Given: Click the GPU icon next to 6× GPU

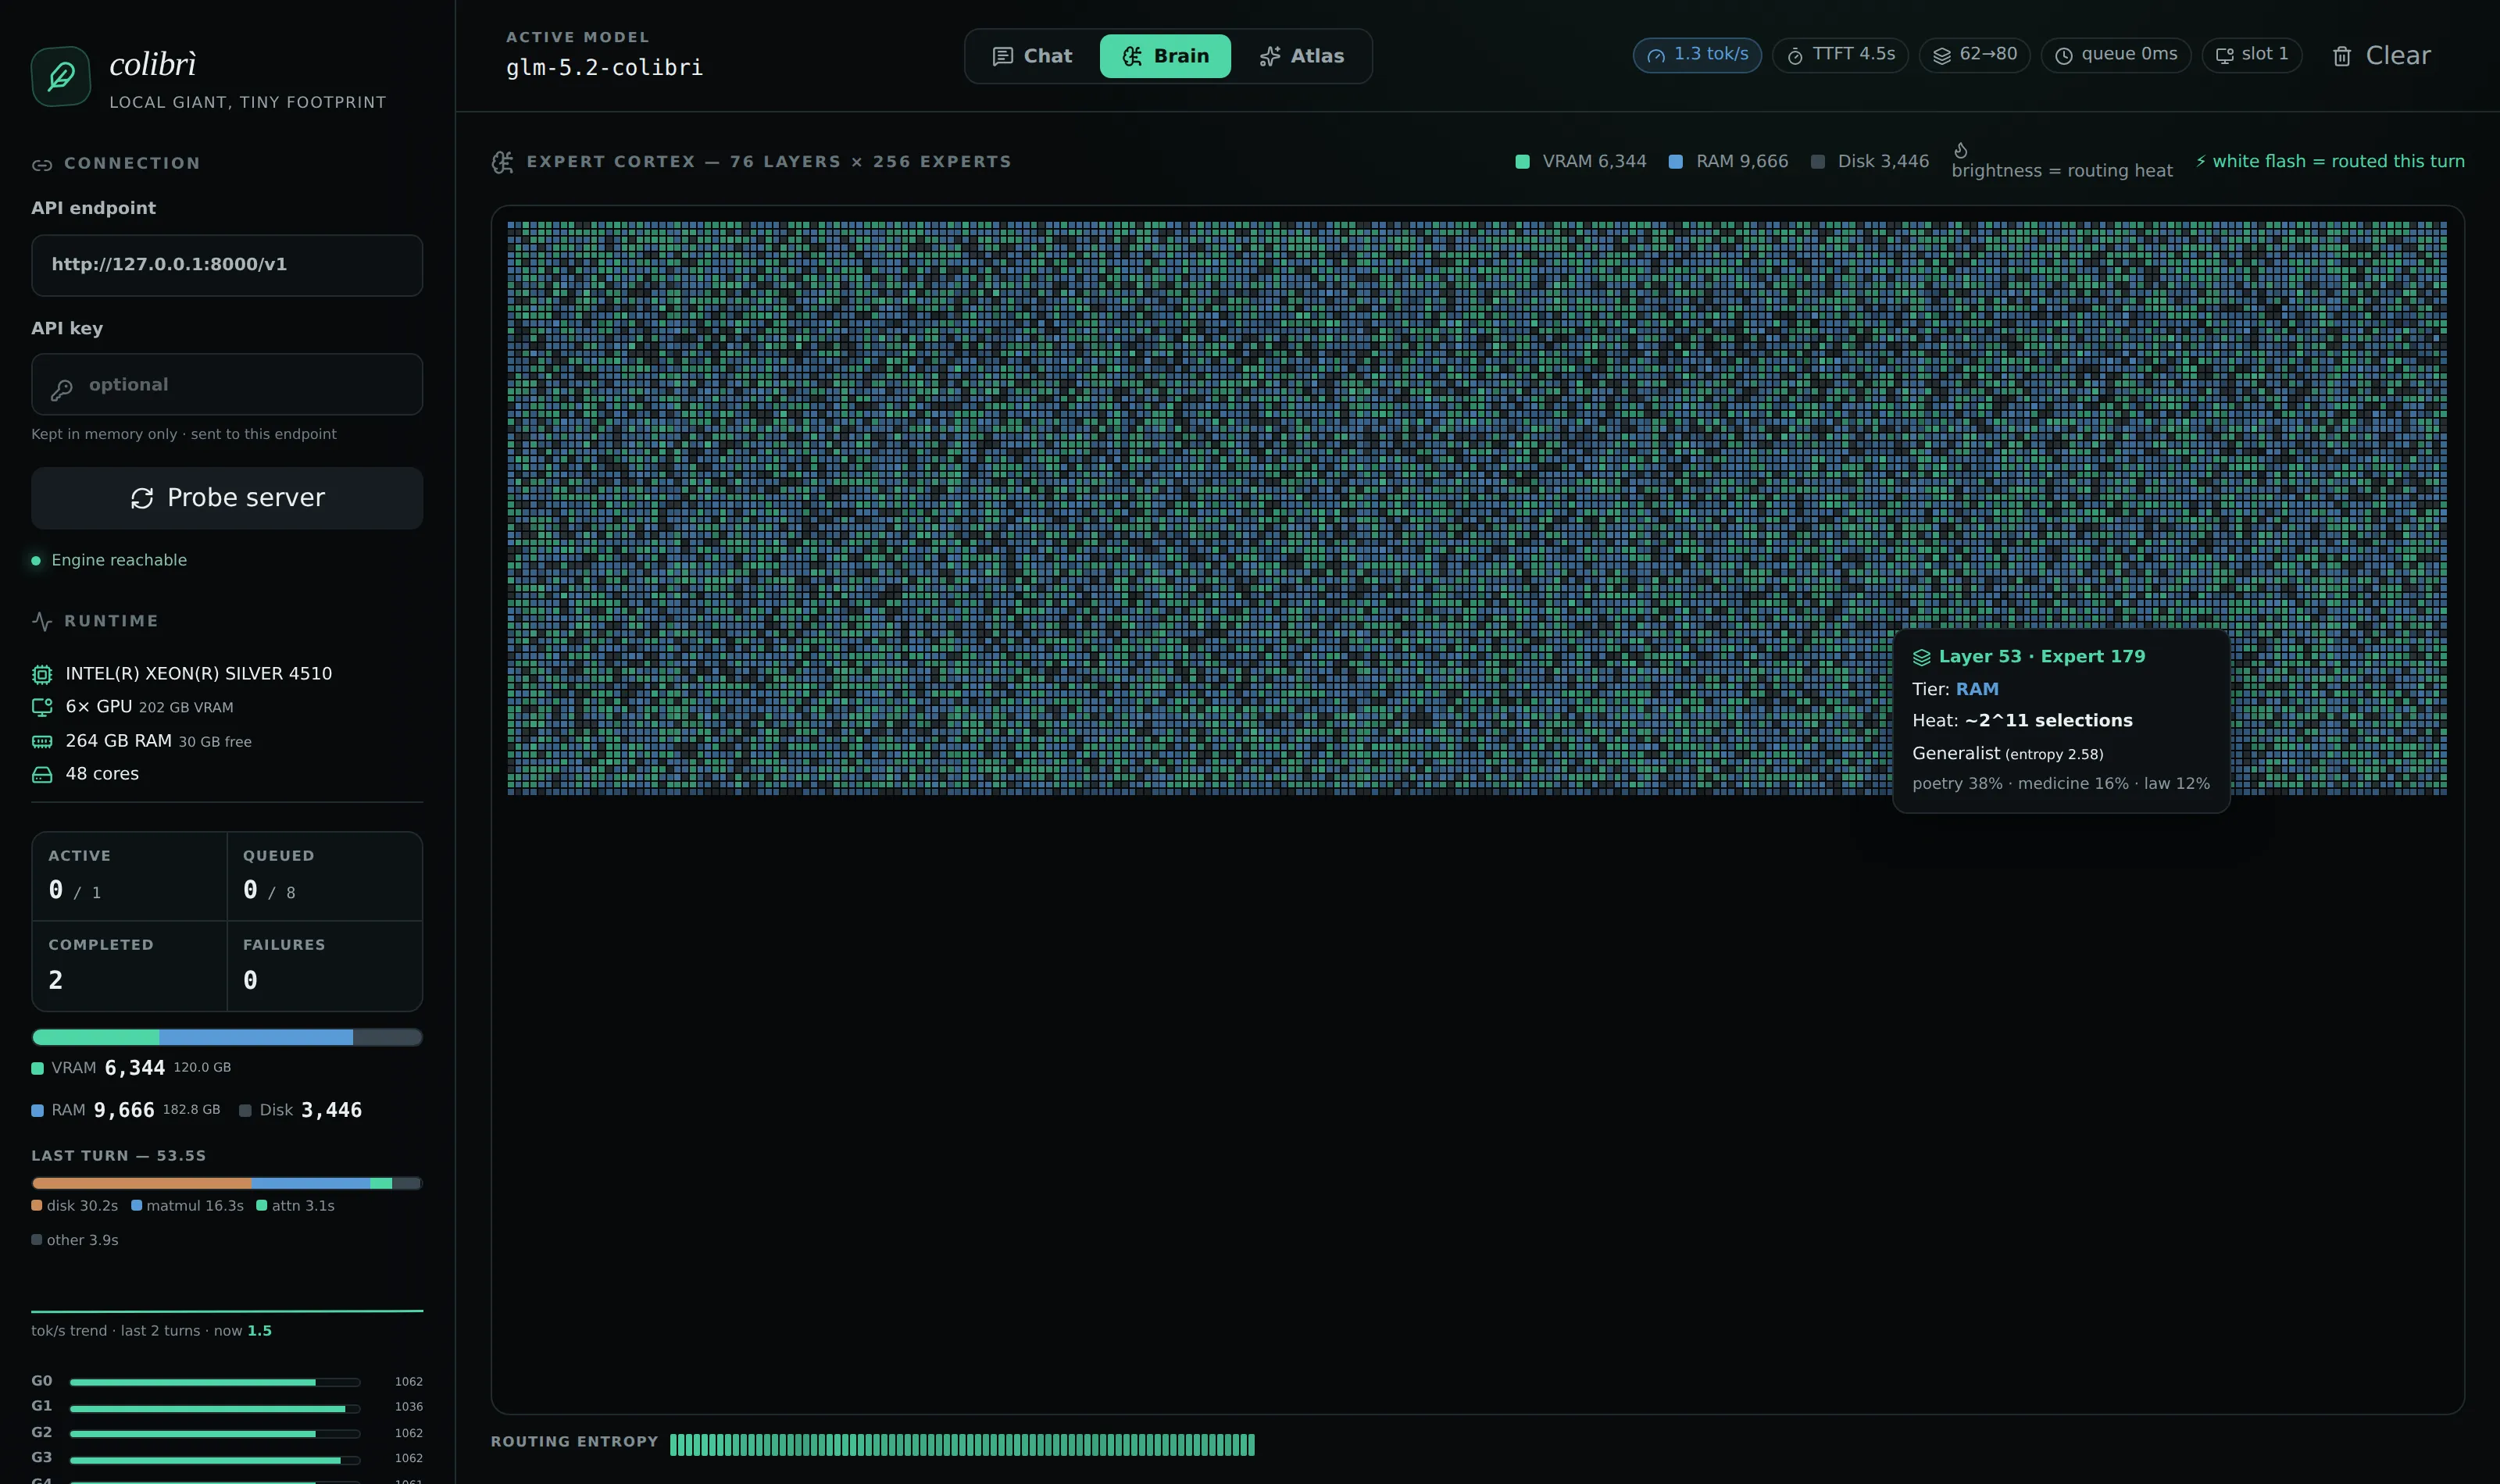Looking at the screenshot, I should coord(42,707).
